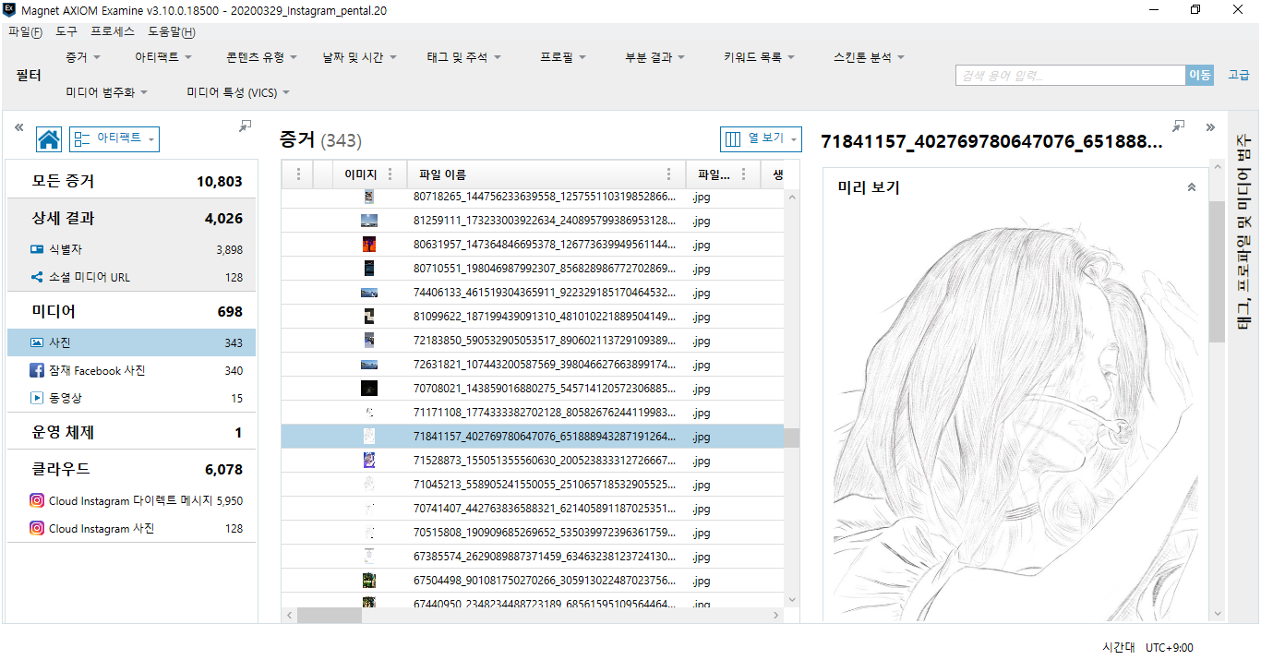
Task: Click the video play icon beside 동영상
Action: (x=37, y=398)
